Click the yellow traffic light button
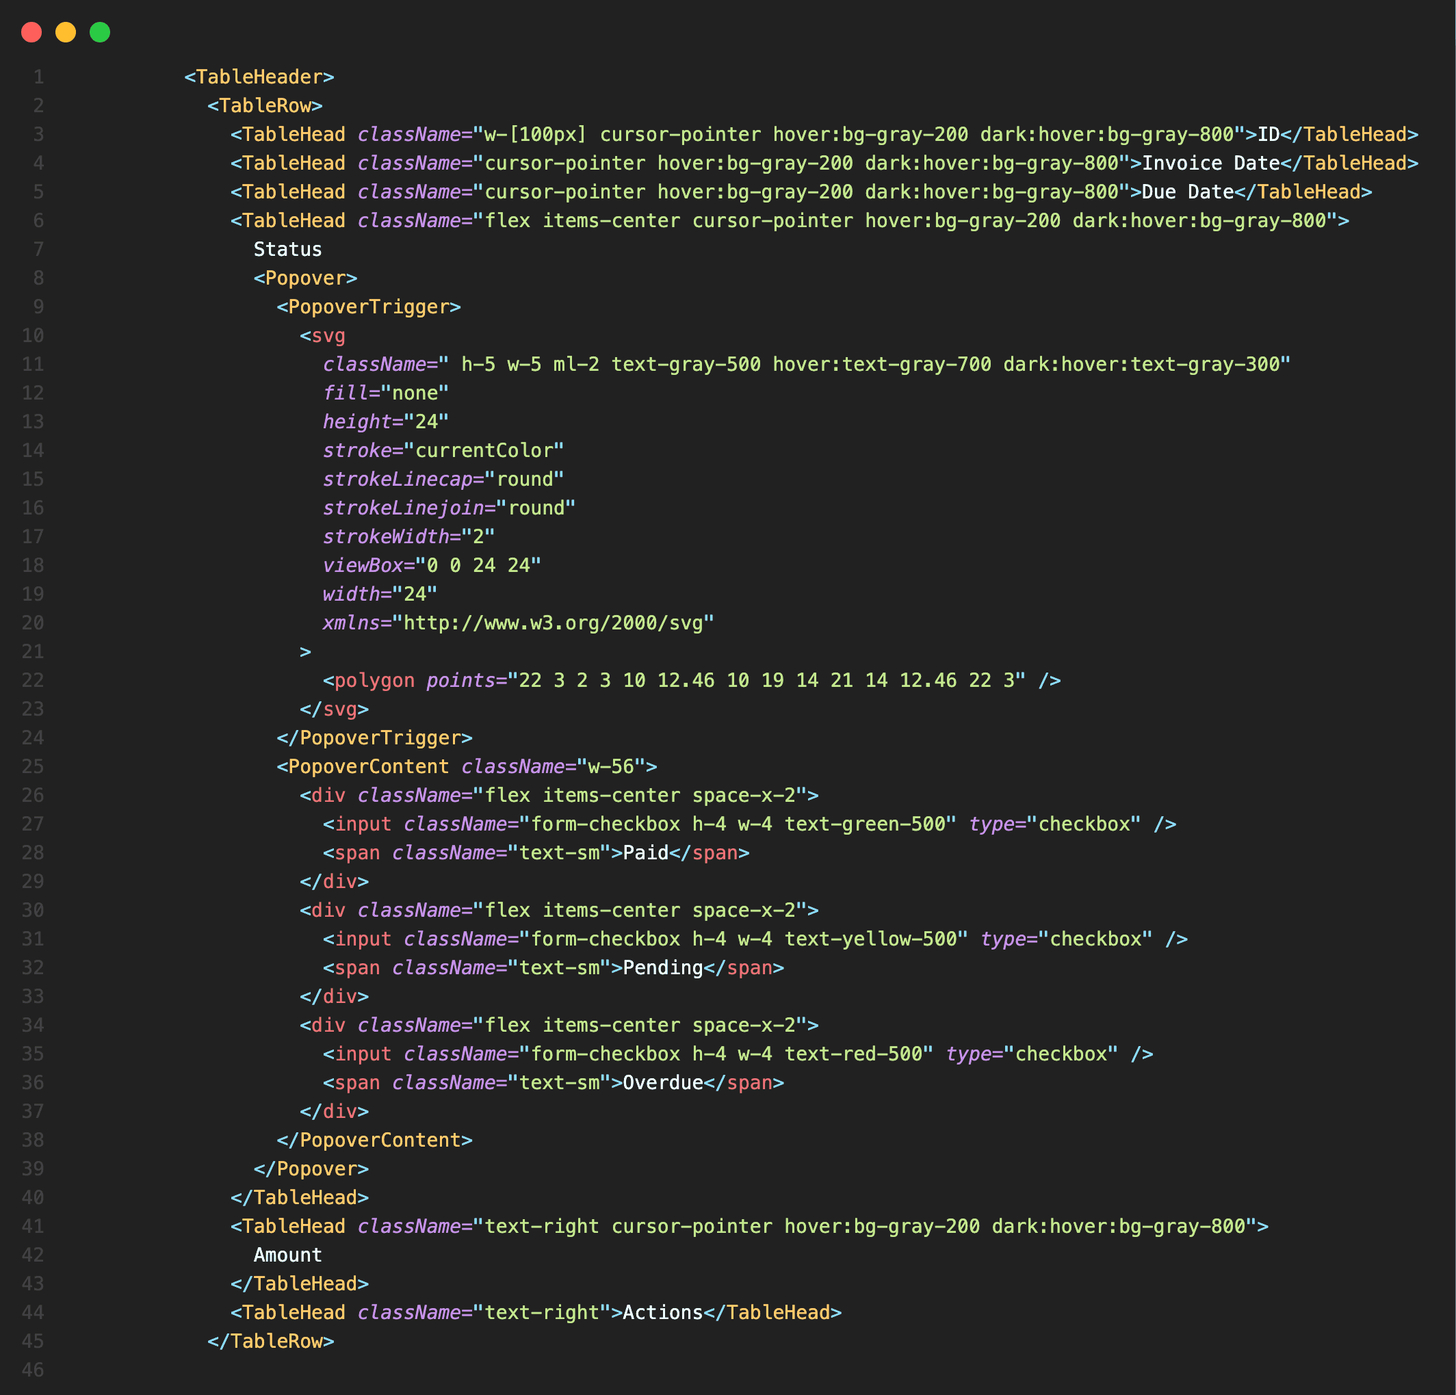The width and height of the screenshot is (1456, 1395). [66, 33]
